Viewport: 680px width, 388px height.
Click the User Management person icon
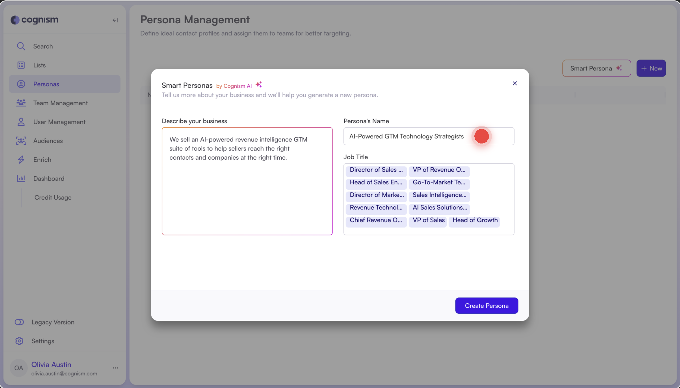[21, 122]
